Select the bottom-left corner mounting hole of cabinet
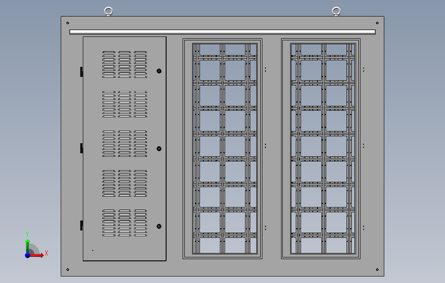This screenshot has width=445, height=283. [x=68, y=270]
